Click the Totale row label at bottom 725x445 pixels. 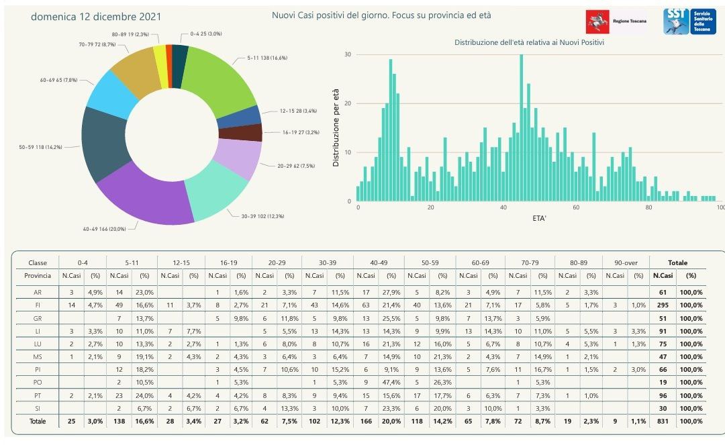tap(38, 421)
